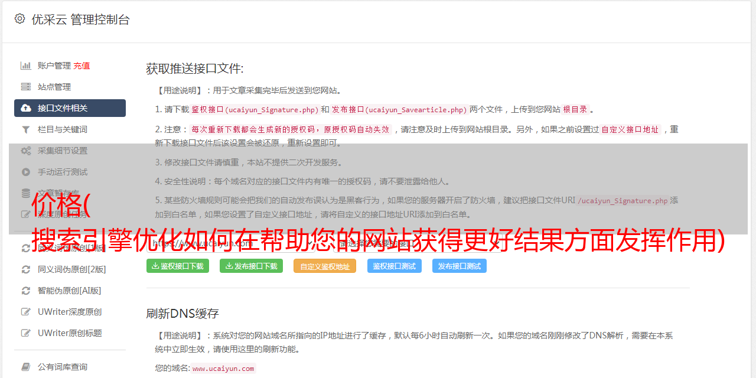Click the blue 发布接口测试 button
This screenshot has width=756, height=378.
click(x=460, y=266)
